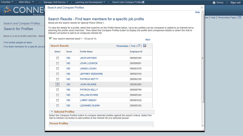The height and width of the screenshot is (136, 243).
Task: Click the Sign out link
Action: pos(235,3)
